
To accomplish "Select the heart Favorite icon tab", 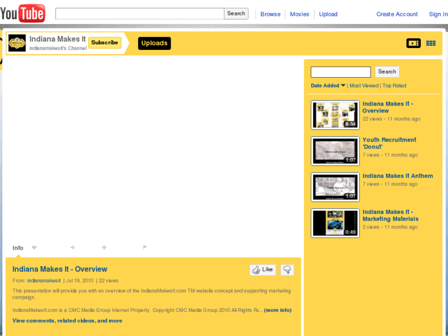I will 35,248.
